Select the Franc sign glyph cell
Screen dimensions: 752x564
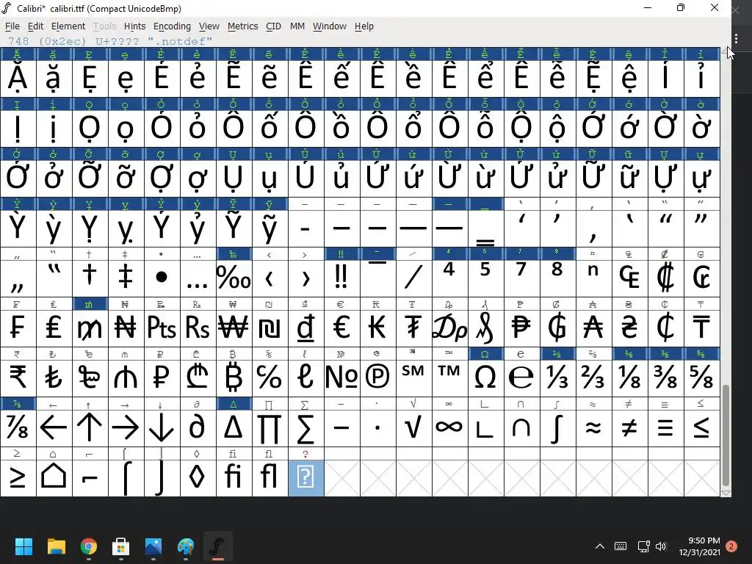tap(18, 328)
